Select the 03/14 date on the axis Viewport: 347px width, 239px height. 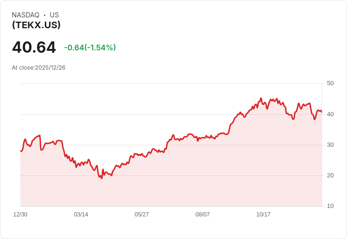[x=81, y=215]
